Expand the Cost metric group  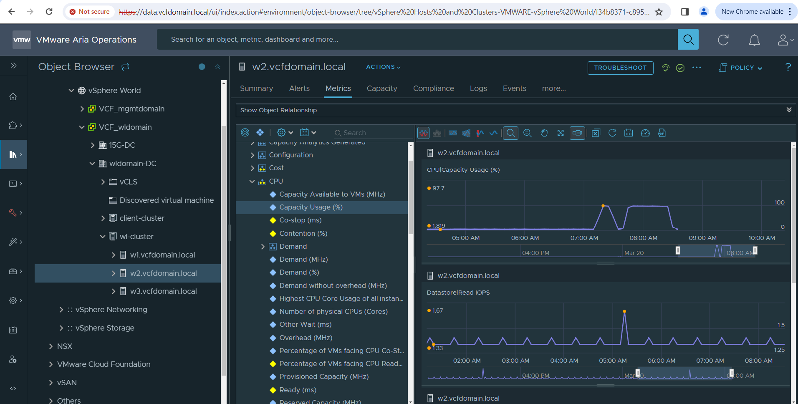pos(252,168)
